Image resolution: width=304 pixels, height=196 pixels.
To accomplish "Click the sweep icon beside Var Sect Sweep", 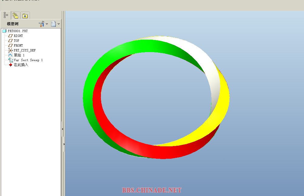I will [x=11, y=60].
